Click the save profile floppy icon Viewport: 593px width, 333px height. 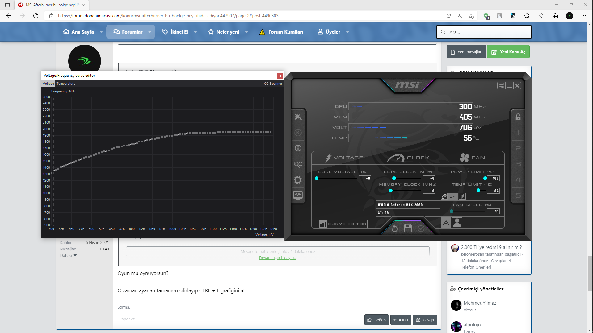coord(408,228)
